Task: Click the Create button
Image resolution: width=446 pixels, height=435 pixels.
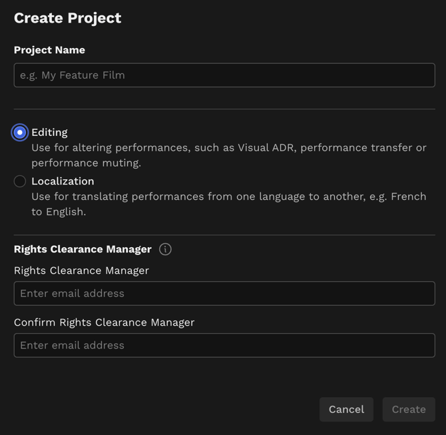Action: click(409, 410)
